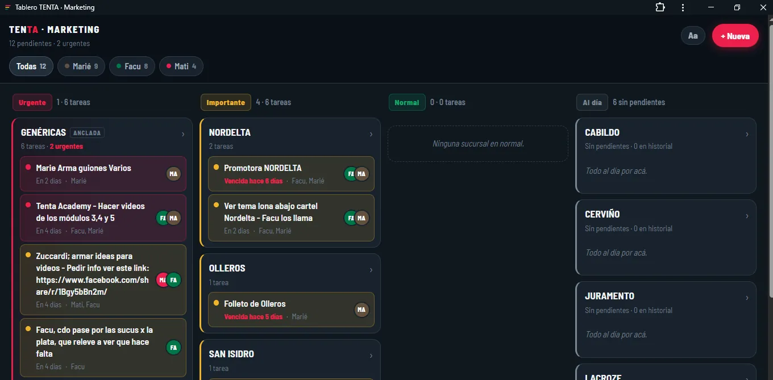
Task: Filter tasks by Mati
Action: pyautogui.click(x=181, y=66)
